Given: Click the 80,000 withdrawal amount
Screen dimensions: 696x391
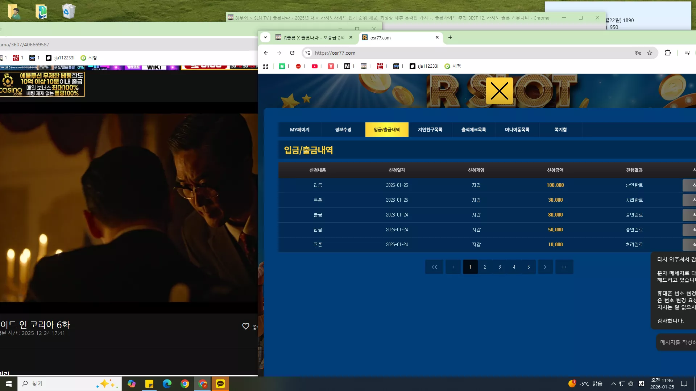Looking at the screenshot, I should [x=555, y=215].
